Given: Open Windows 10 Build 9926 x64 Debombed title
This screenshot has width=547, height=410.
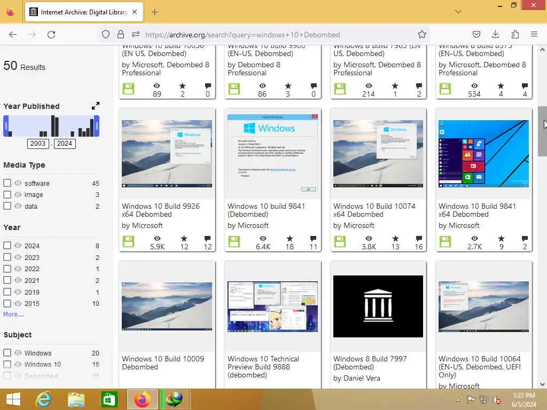Looking at the screenshot, I should 160,210.
